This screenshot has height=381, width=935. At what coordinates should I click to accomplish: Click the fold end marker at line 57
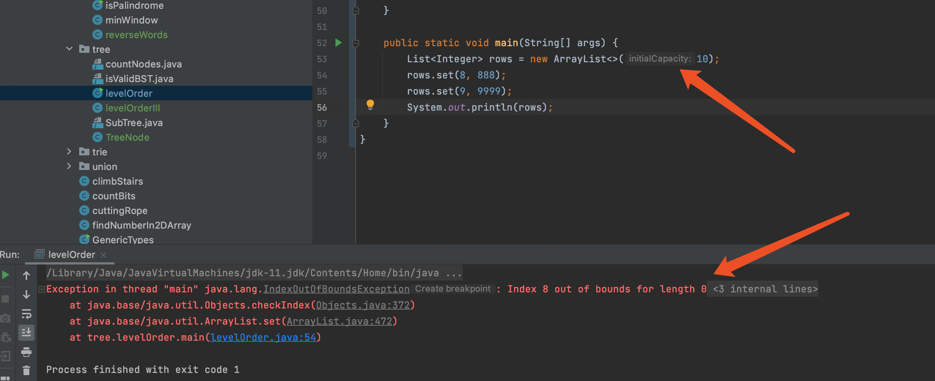[x=356, y=123]
